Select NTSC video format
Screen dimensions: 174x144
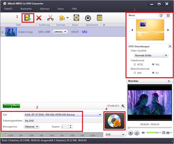click(x=135, y=64)
